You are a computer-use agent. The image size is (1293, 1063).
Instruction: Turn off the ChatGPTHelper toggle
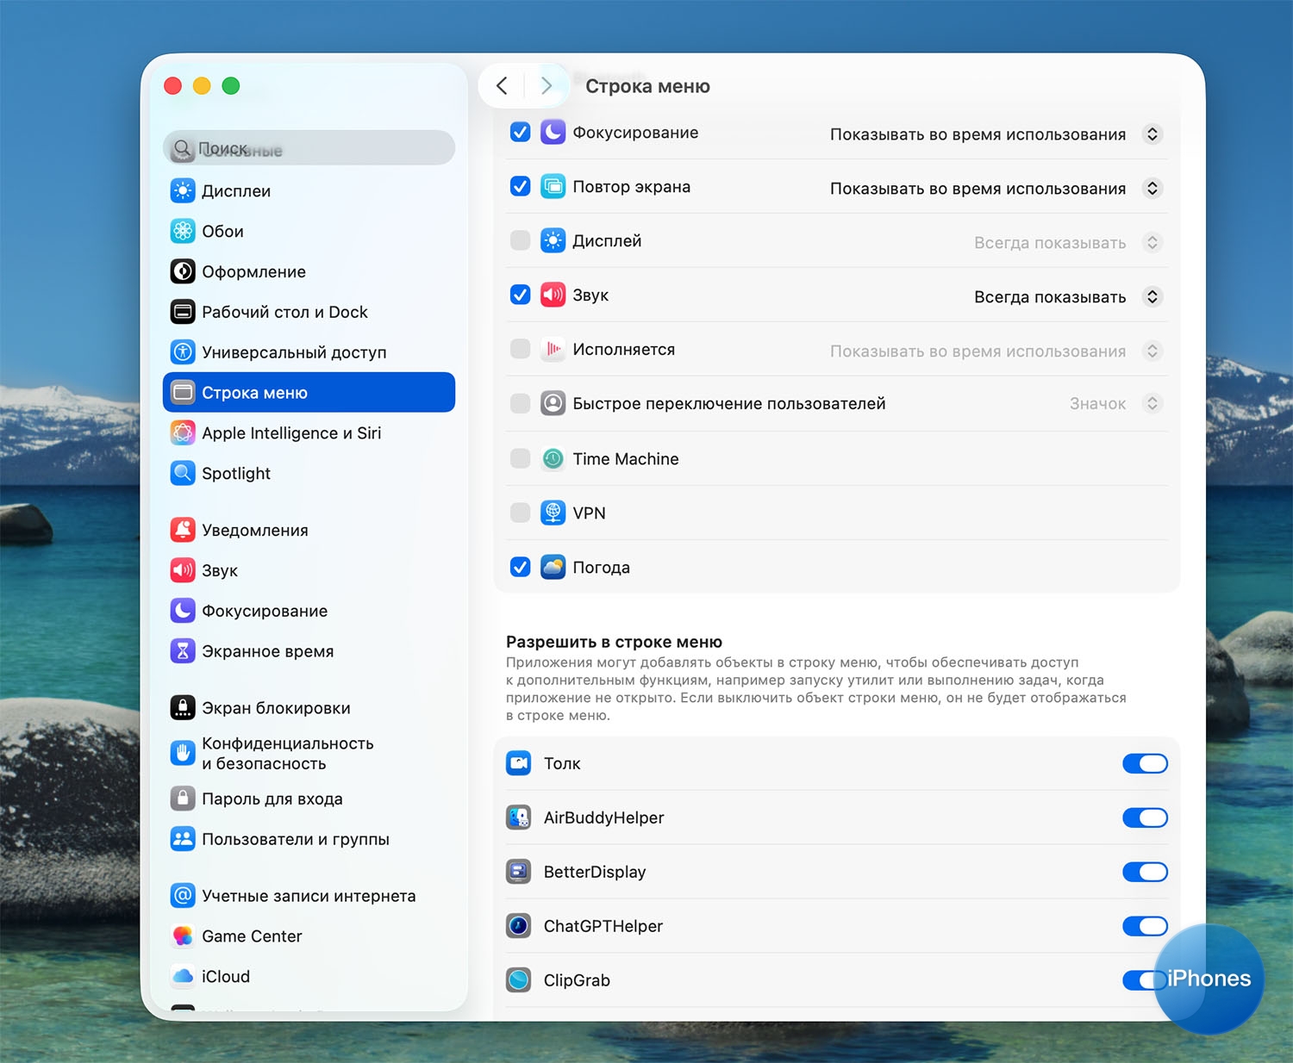[x=1144, y=926]
